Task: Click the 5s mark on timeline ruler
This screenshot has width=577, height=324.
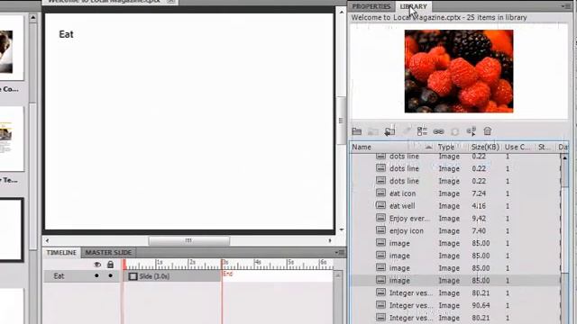Action: tap(289, 263)
